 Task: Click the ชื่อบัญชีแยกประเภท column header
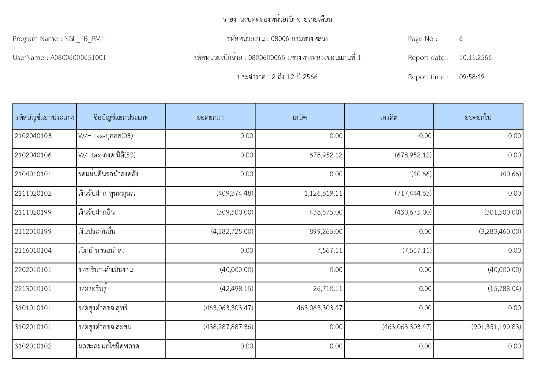(121, 117)
